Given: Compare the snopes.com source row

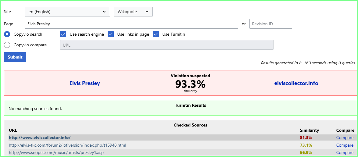Looking at the screenshot, I should pos(345,152).
